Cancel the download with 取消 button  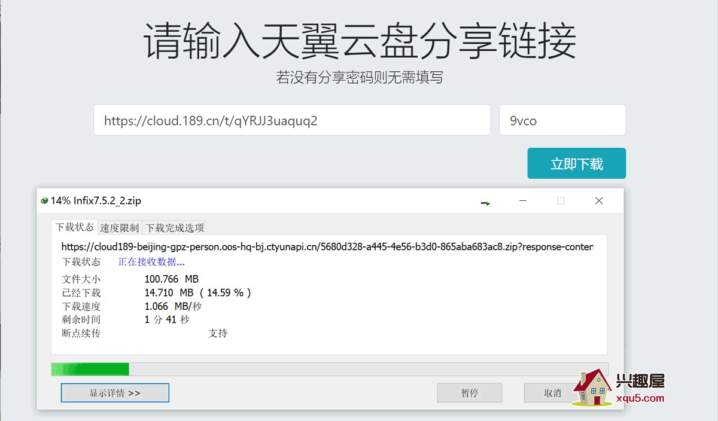(x=552, y=393)
